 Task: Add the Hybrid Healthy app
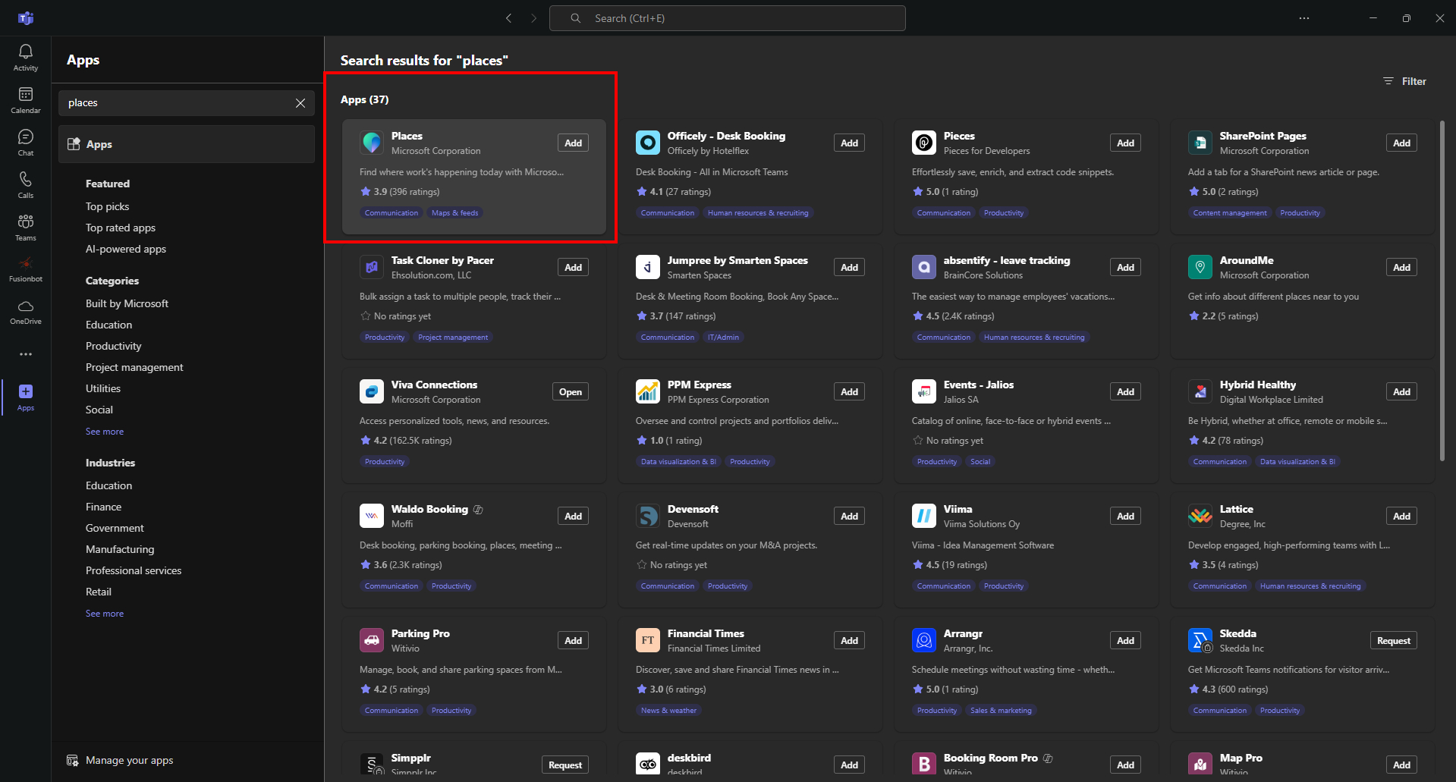coord(1402,391)
